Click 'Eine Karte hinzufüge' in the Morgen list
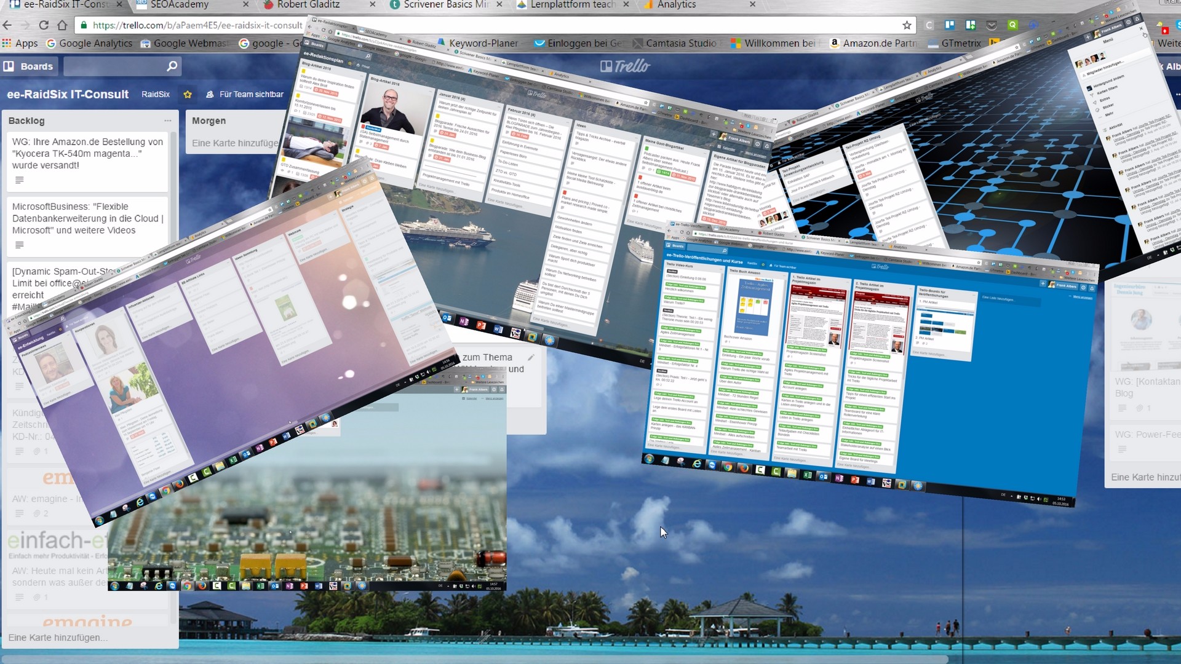Image resolution: width=1181 pixels, height=664 pixels. pyautogui.click(x=235, y=143)
